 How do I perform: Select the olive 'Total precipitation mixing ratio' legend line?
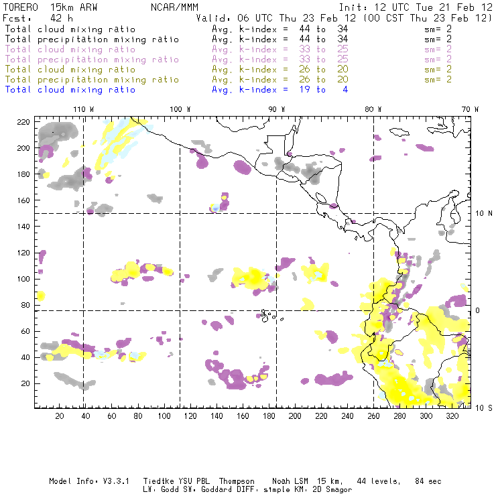click(92, 79)
